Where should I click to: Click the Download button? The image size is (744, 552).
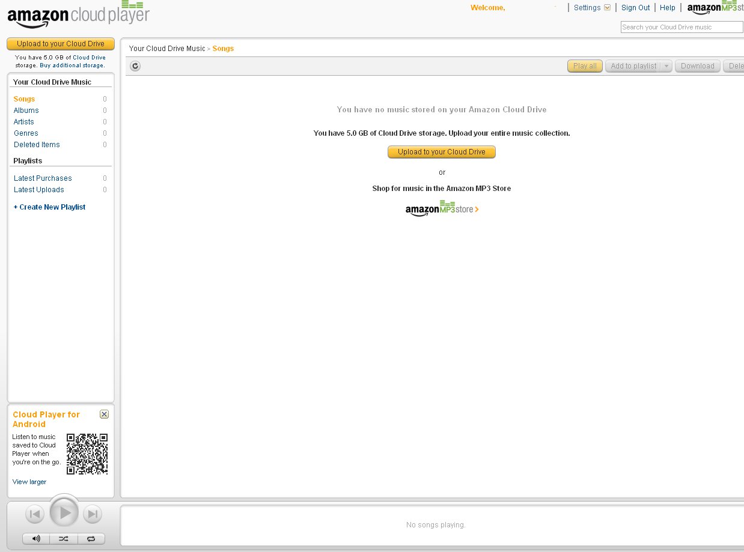(x=697, y=66)
